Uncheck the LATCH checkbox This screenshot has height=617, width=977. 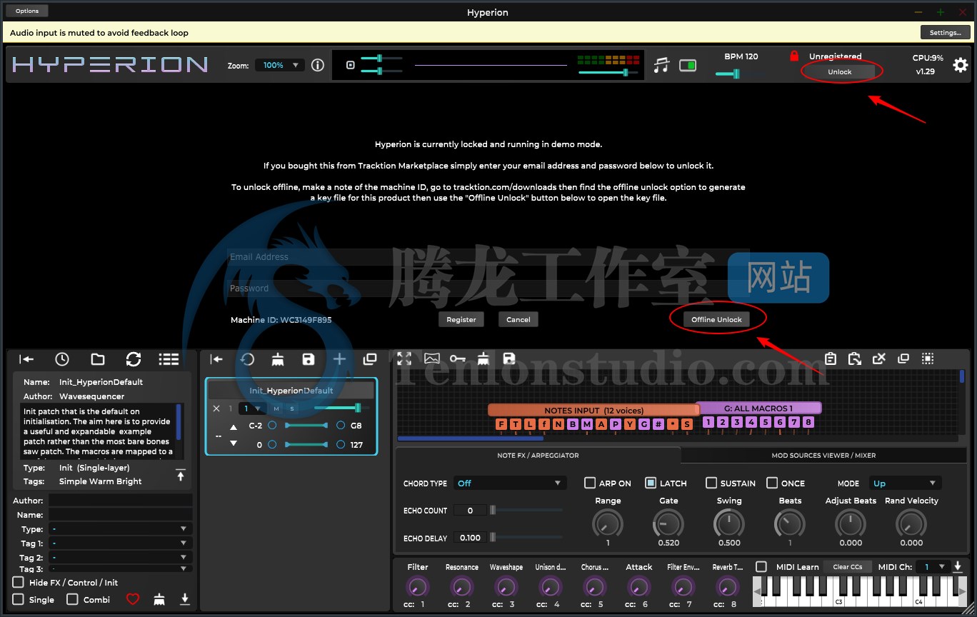(651, 483)
